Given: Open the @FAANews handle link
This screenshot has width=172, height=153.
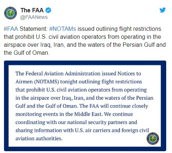Looking at the screenshot, I should coord(34,17).
